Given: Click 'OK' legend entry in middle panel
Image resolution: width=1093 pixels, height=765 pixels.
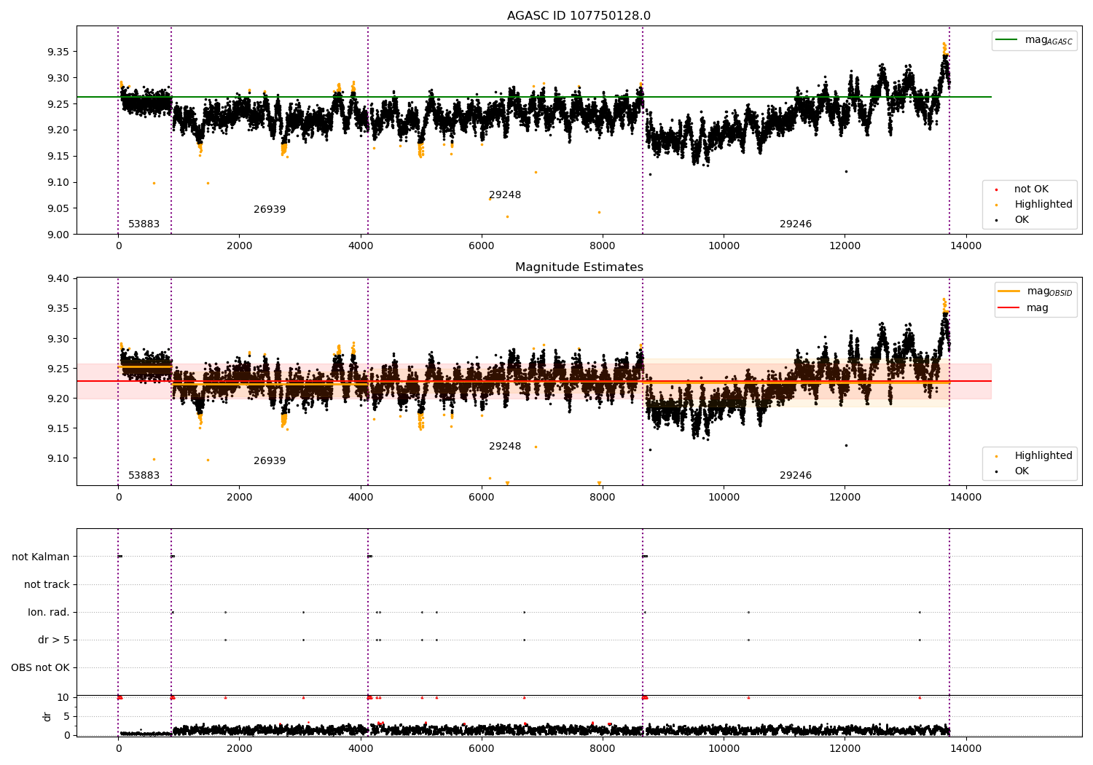Looking at the screenshot, I should tap(1022, 471).
